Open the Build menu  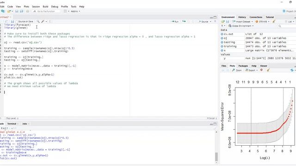45,6
